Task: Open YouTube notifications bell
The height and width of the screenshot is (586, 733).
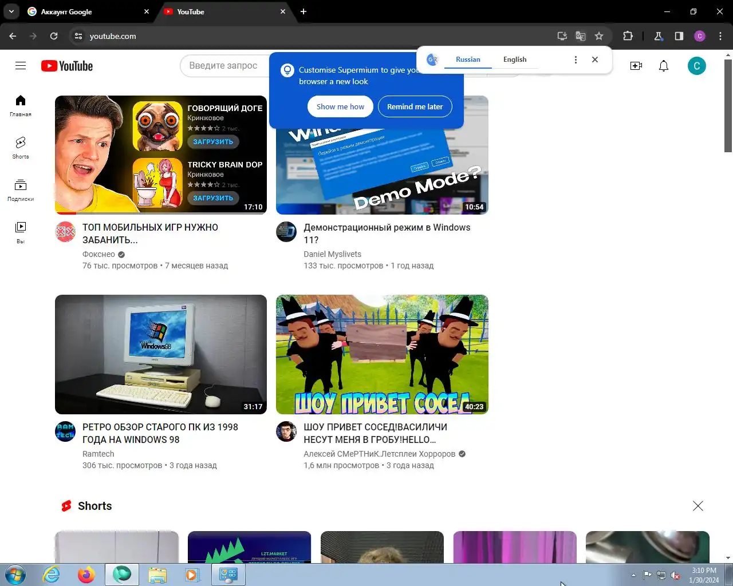Action: point(664,66)
